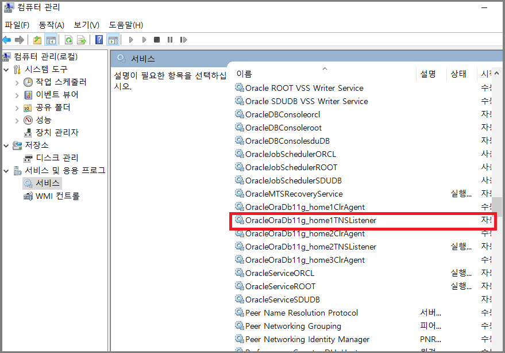
Task: Select OracleServiceORCL row
Action: [363, 273]
